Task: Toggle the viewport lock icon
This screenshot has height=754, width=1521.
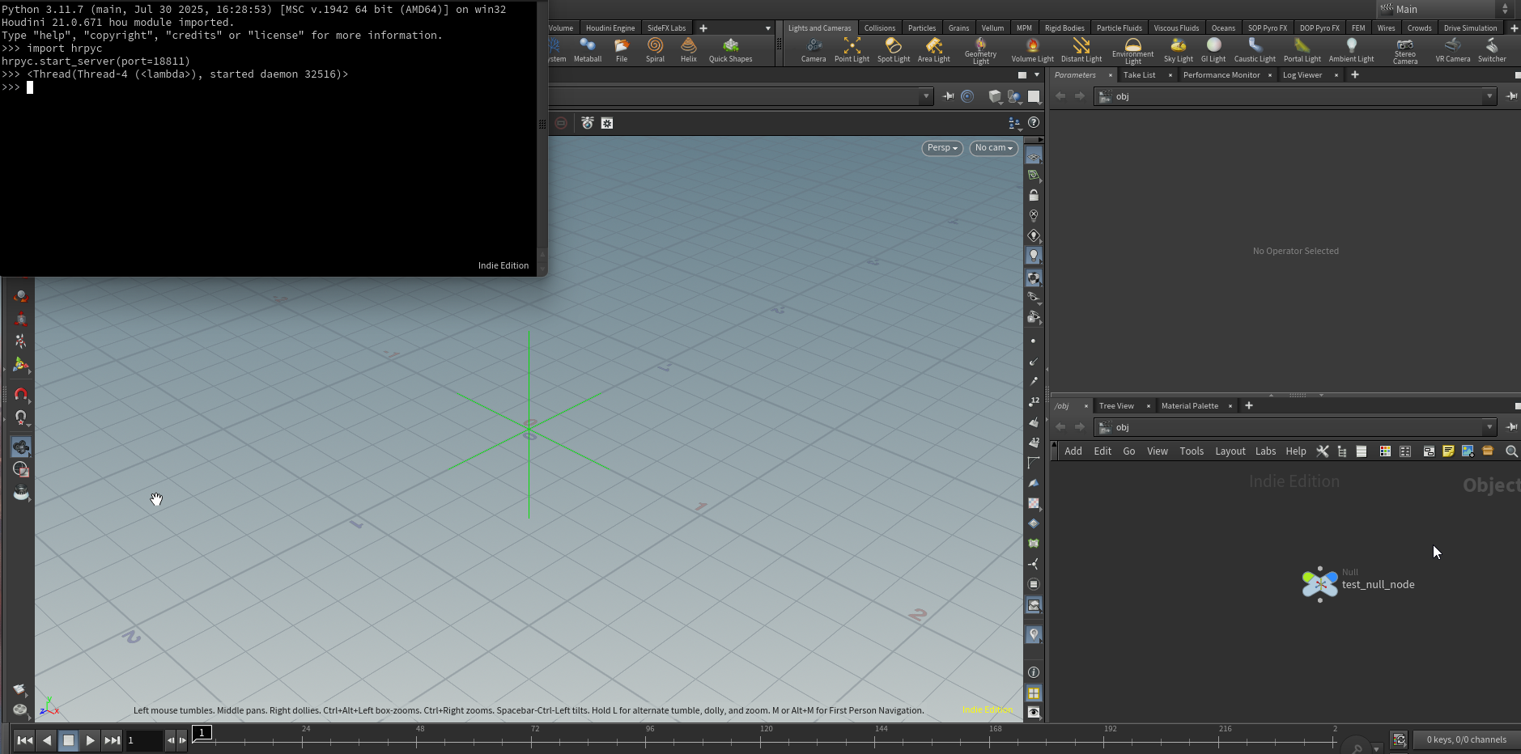Action: coord(1034,196)
